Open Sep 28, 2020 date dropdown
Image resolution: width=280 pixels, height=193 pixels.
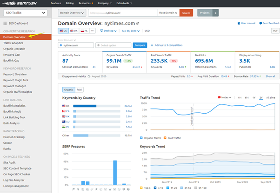131,31
